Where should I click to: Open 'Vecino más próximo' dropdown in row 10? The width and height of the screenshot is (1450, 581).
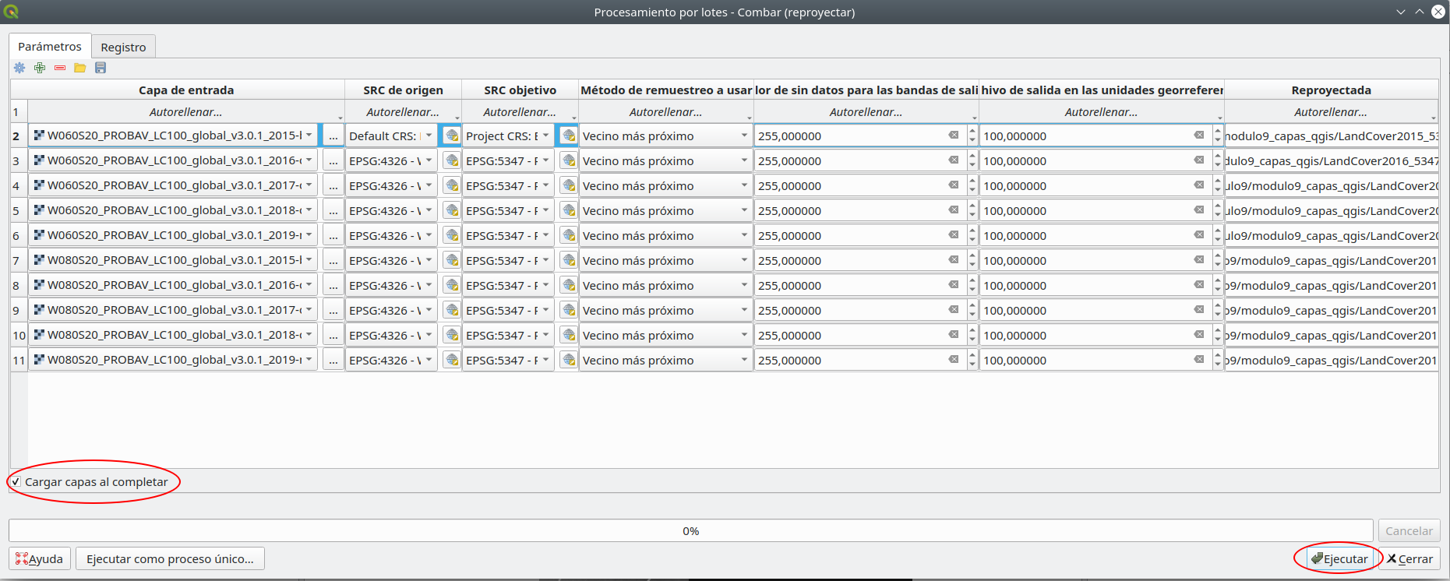665,335
